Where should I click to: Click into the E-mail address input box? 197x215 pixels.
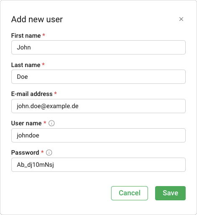point(98,106)
